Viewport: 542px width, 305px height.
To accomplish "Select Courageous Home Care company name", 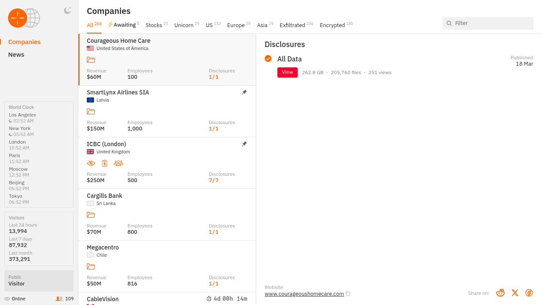I will (119, 41).
